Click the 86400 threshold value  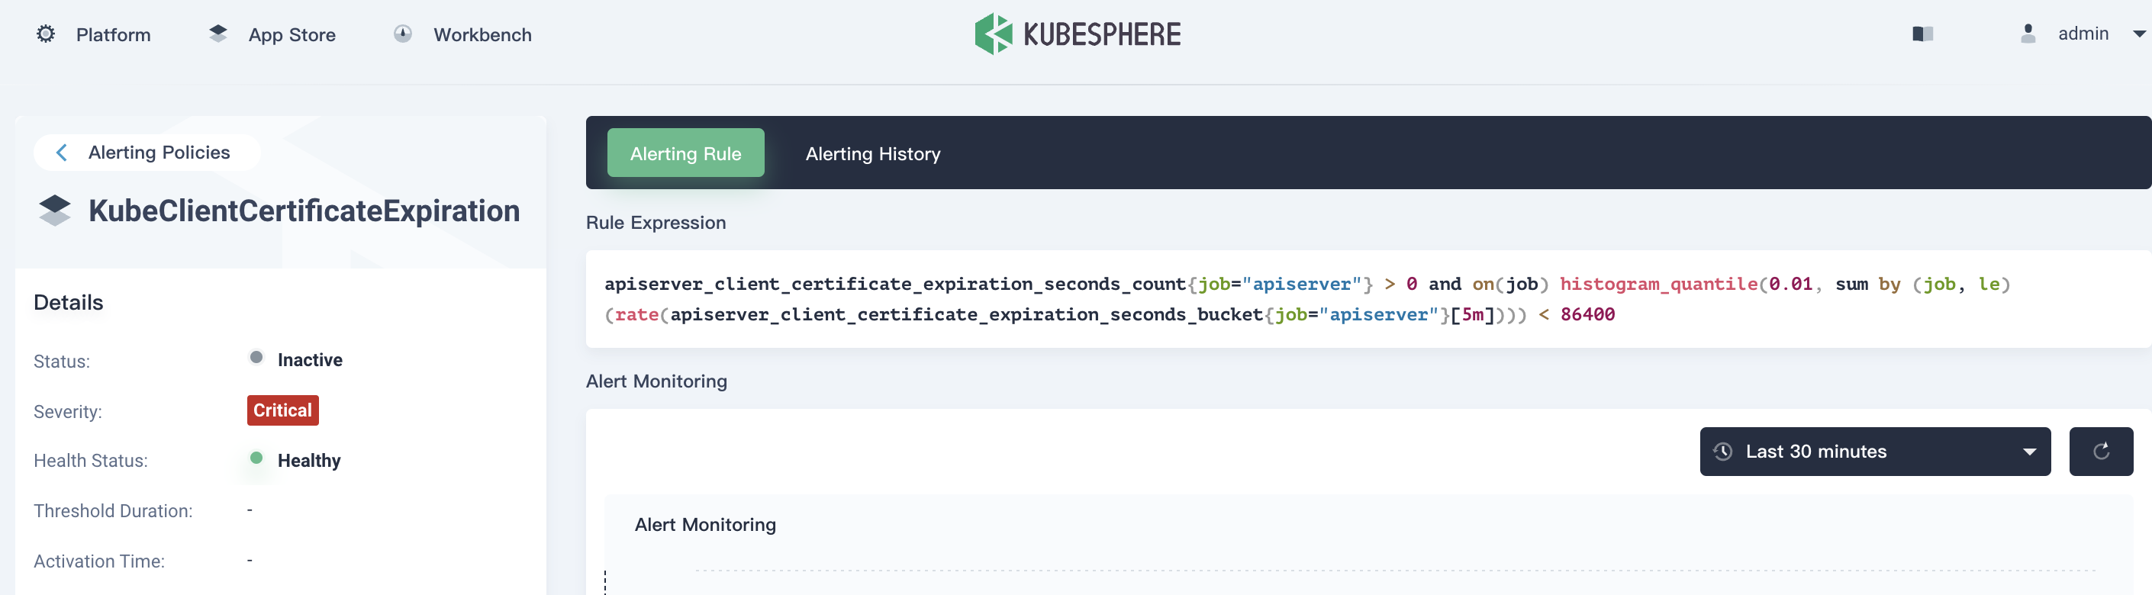(x=1587, y=314)
